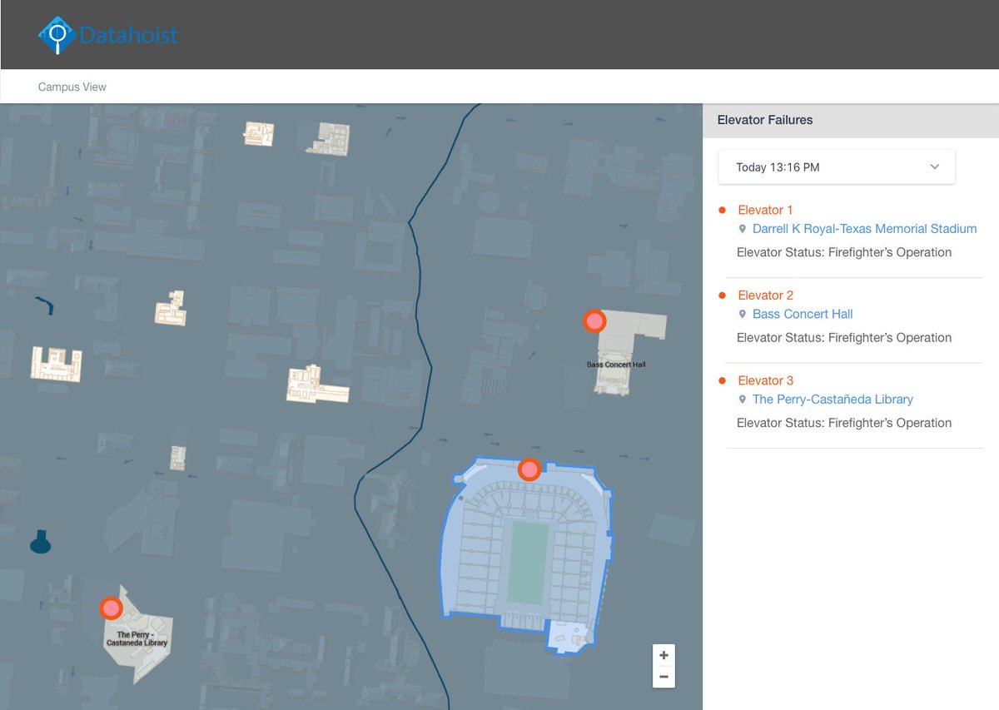Image resolution: width=999 pixels, height=710 pixels.
Task: Open the Elevator 3 failure entry
Action: (x=766, y=380)
